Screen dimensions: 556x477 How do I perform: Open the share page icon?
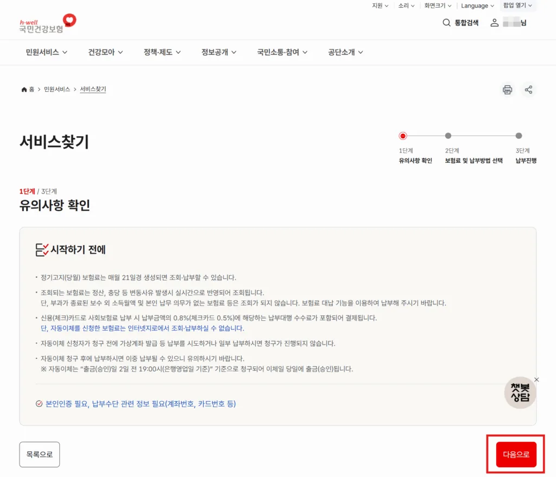click(529, 90)
